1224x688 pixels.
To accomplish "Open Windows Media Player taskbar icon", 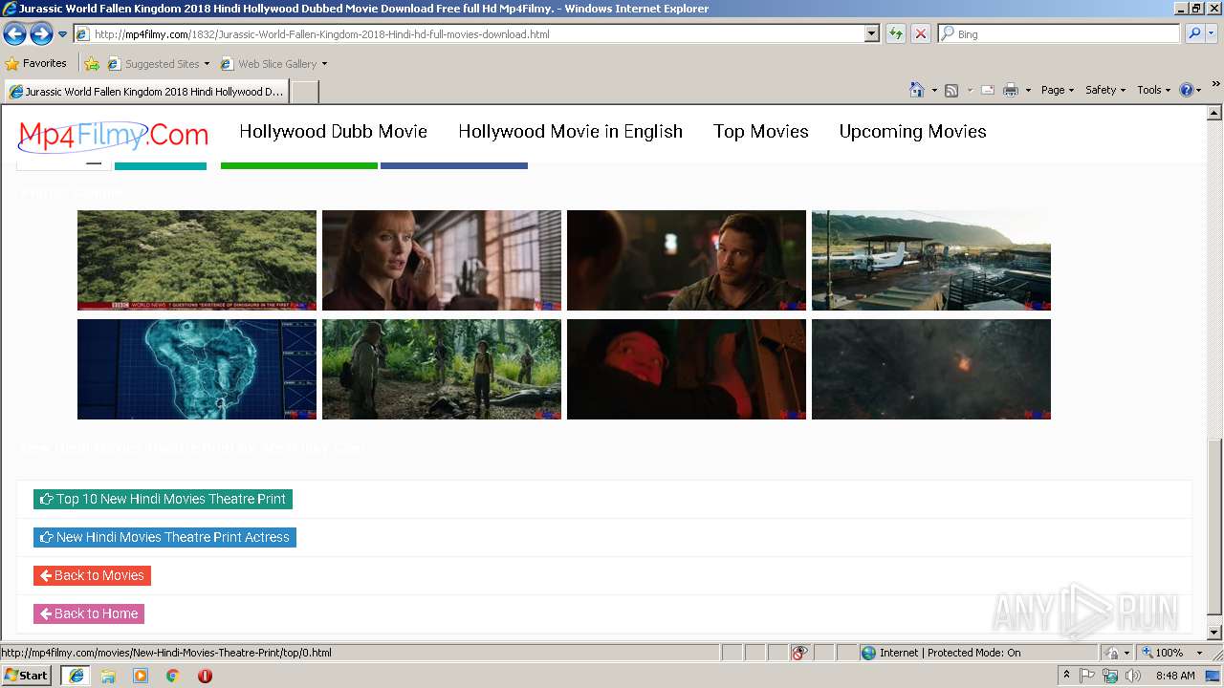I will (141, 676).
